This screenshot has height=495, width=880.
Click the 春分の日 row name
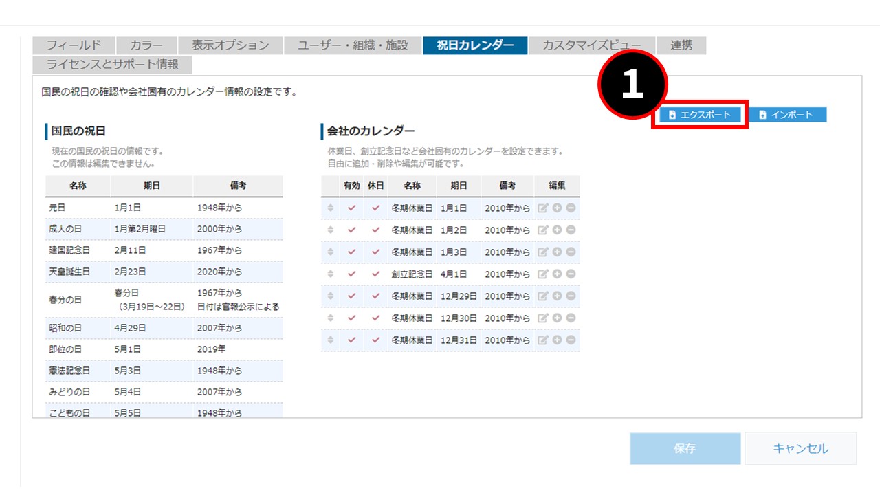click(x=65, y=300)
